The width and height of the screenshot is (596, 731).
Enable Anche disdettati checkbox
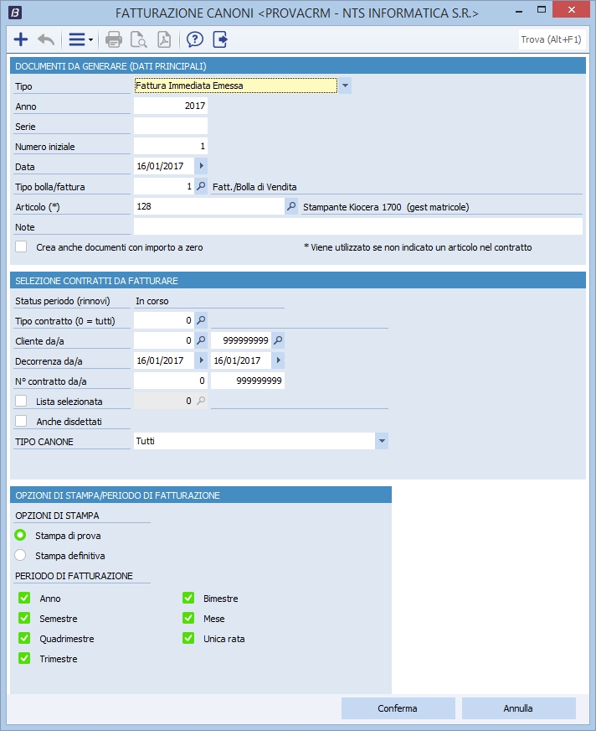21,421
